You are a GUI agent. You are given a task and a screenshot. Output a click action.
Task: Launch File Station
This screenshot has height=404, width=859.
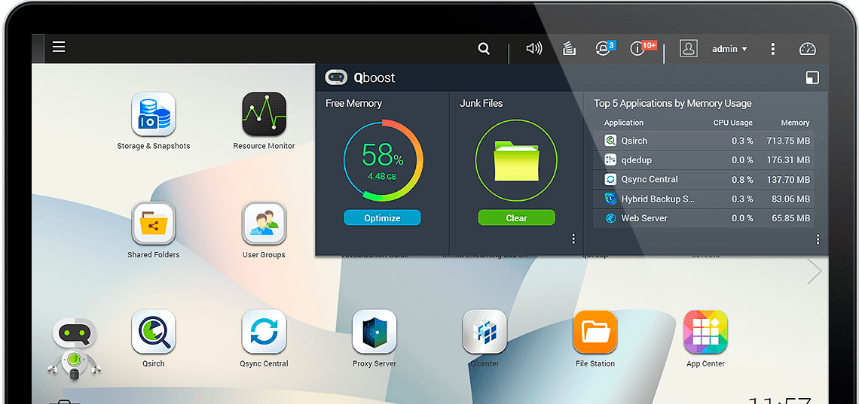pyautogui.click(x=595, y=333)
